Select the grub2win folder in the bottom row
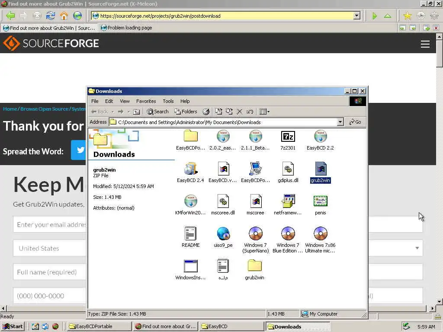This screenshot has height=332, width=443. 254,266
